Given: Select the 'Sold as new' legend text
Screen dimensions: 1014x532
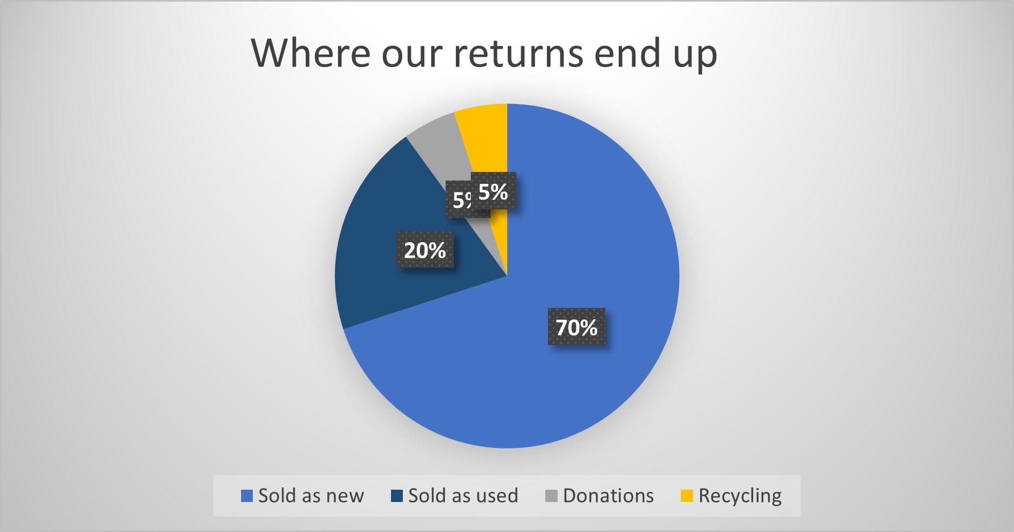Looking at the screenshot, I should tap(311, 496).
